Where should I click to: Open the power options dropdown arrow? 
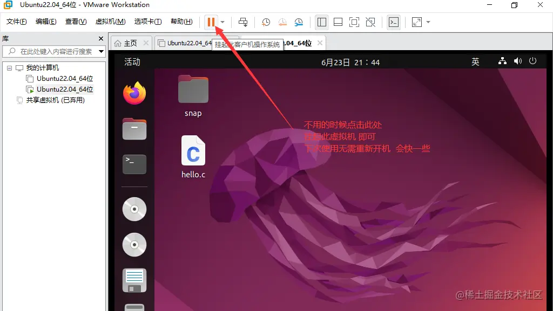pyautogui.click(x=222, y=22)
